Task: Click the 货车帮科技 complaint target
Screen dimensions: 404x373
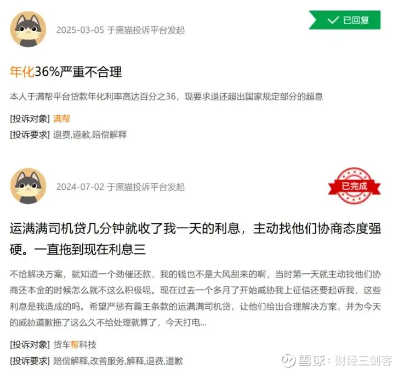Action: click(75, 344)
